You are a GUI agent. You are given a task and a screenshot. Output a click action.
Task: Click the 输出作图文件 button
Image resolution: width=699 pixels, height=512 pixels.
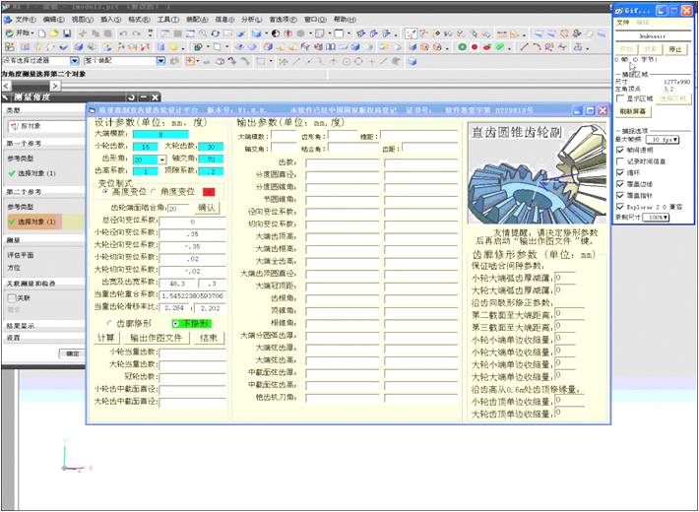tap(156, 337)
